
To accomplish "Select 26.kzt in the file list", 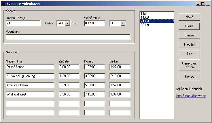I will 157,25.
